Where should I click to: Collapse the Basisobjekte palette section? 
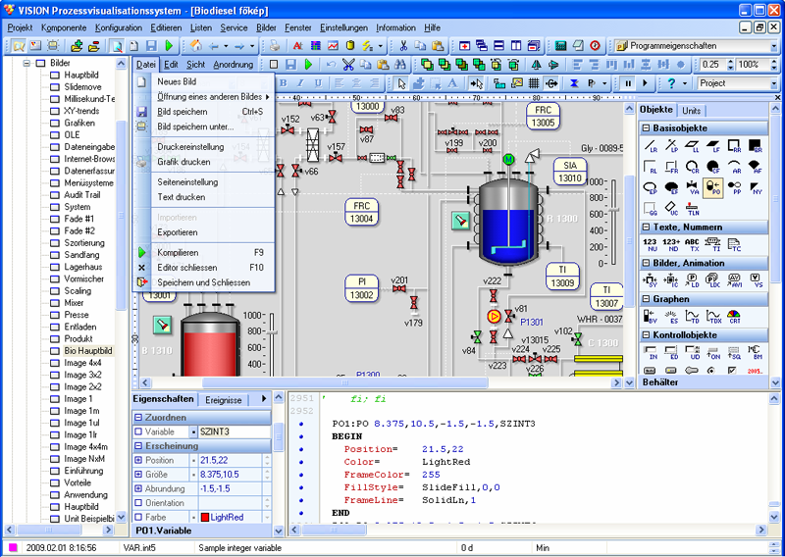(647, 128)
